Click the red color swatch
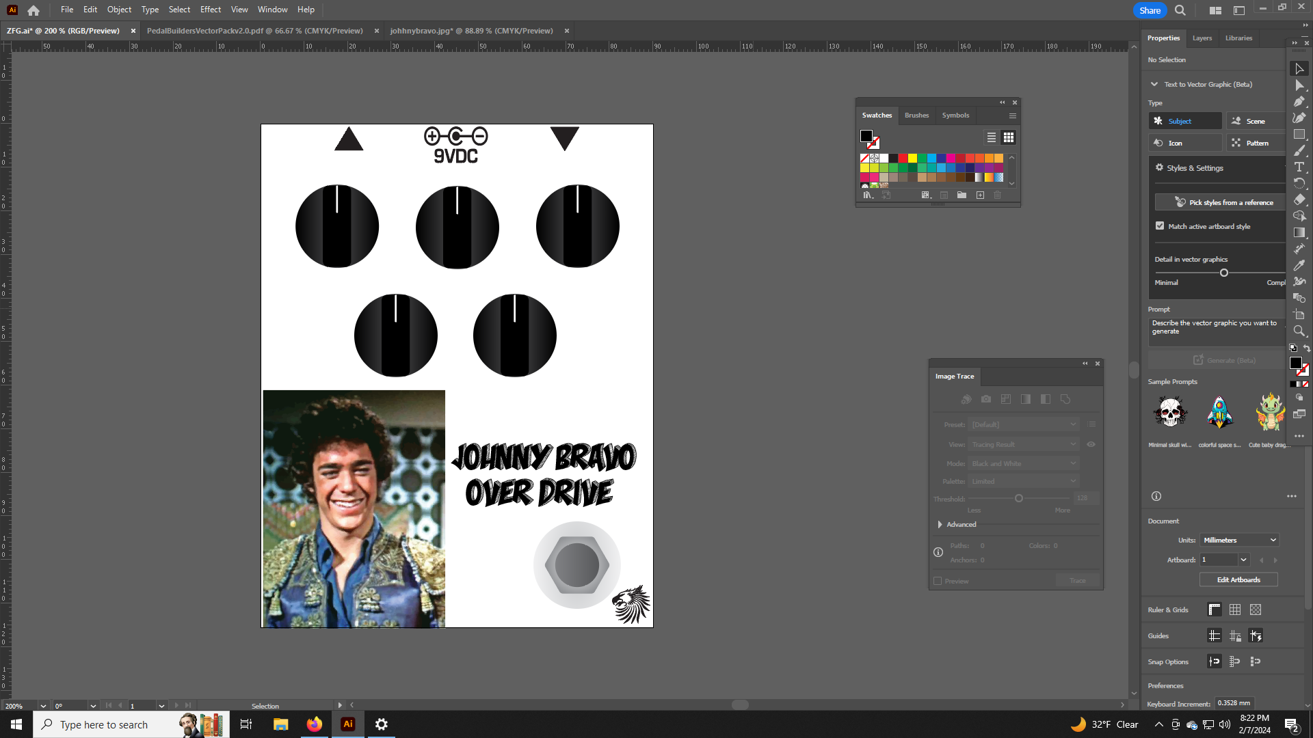Viewport: 1313px width, 738px height. (x=903, y=159)
